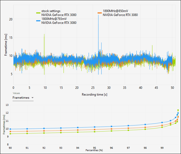Click the y-axis tick label 20
181x154 pixels.
point(11,19)
